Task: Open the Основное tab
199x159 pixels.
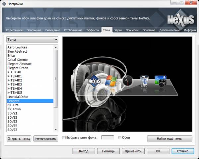Action: [x=149, y=30]
